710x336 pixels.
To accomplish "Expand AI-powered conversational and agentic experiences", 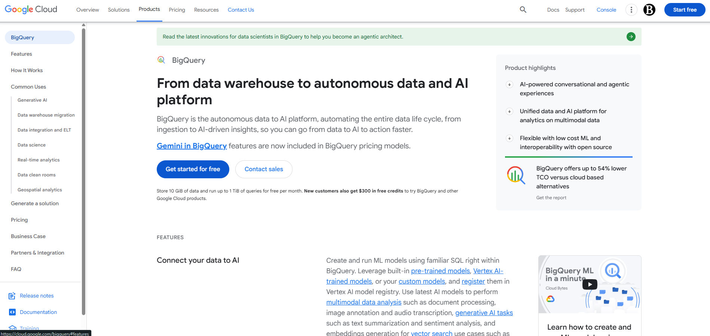I will [x=509, y=84].
